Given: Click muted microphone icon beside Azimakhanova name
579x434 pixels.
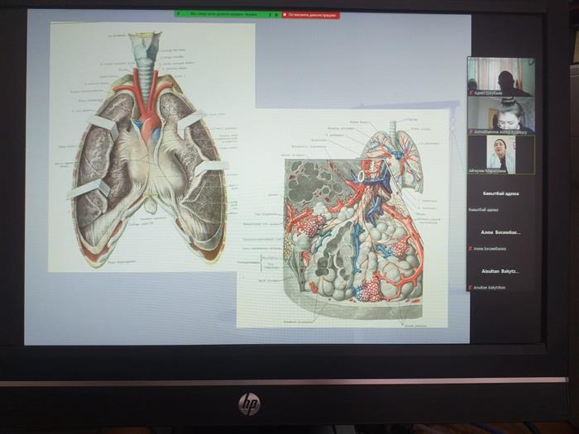Looking at the screenshot, I should coord(471,131).
